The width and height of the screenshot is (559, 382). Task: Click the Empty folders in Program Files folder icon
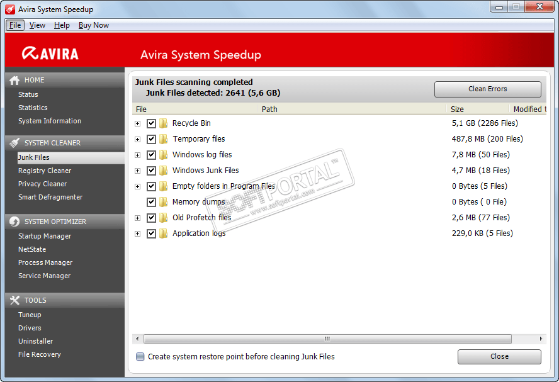pos(163,186)
